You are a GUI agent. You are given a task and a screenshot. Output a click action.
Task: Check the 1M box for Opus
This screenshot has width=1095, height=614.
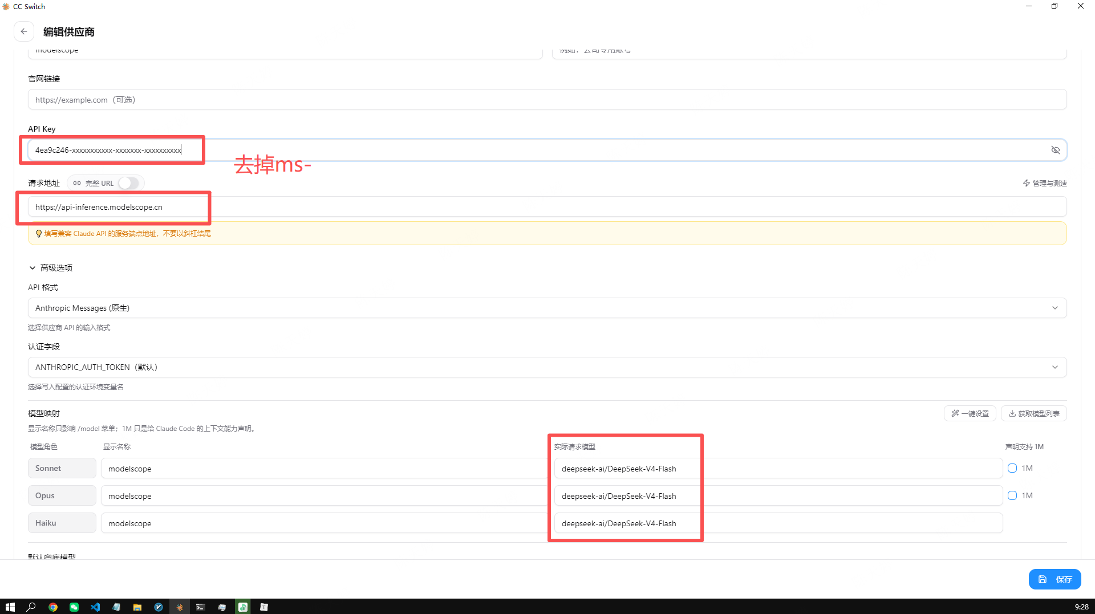pyautogui.click(x=1012, y=495)
